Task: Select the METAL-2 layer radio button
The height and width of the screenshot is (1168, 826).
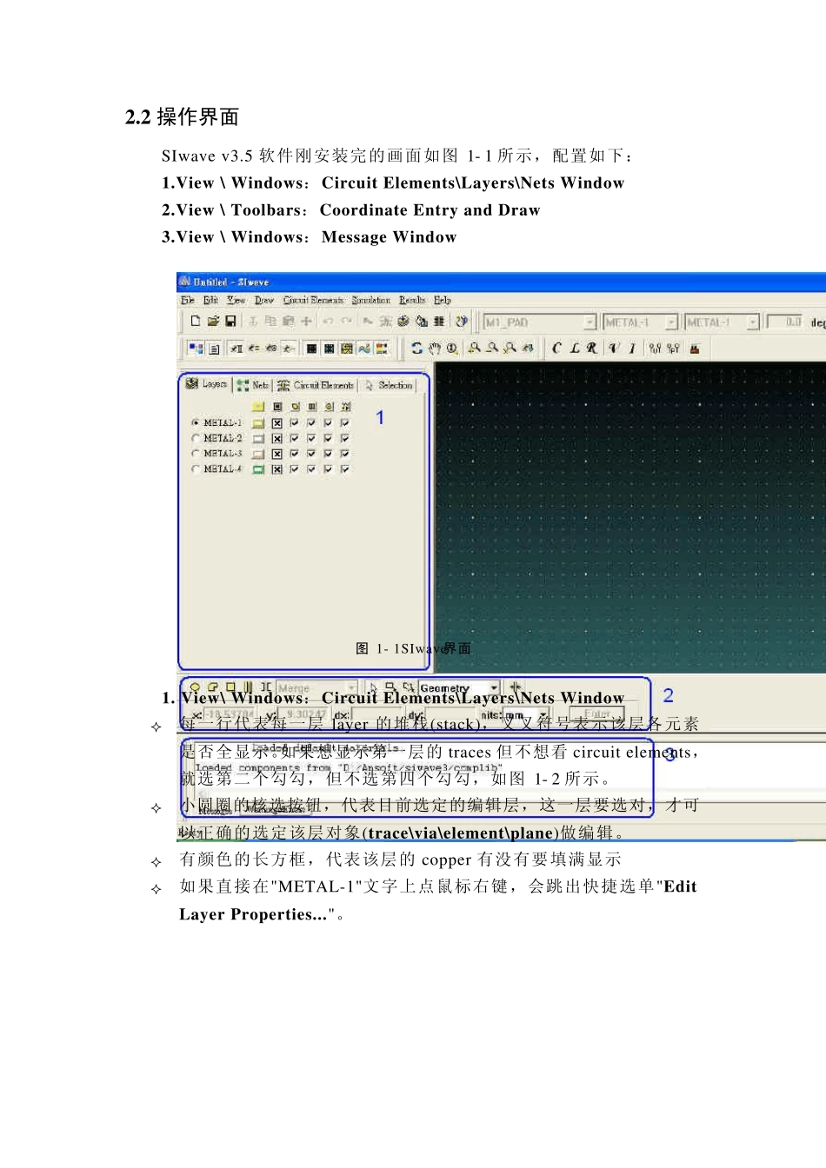Action: tap(196, 439)
